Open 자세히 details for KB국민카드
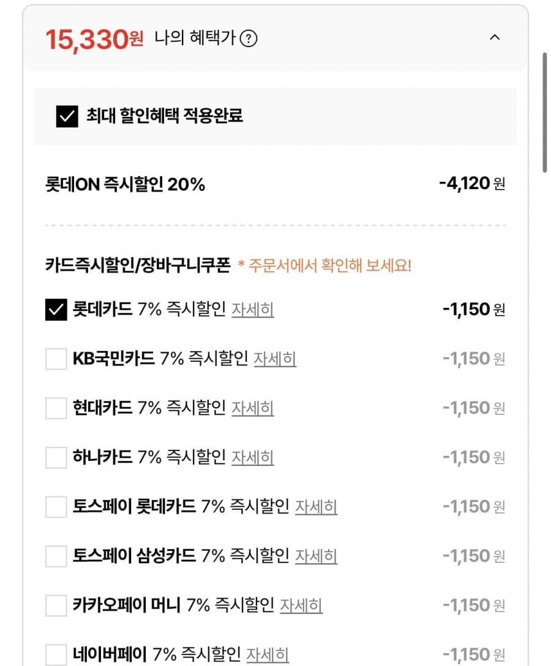The image size is (551, 666). (x=275, y=359)
